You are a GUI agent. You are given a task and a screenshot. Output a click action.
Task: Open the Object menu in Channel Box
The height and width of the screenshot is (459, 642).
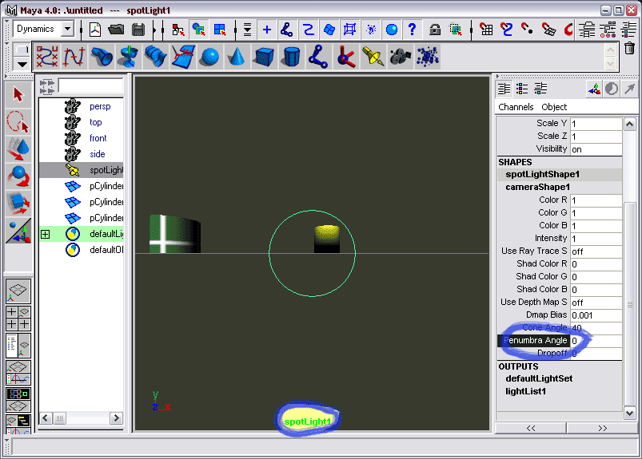tap(554, 107)
